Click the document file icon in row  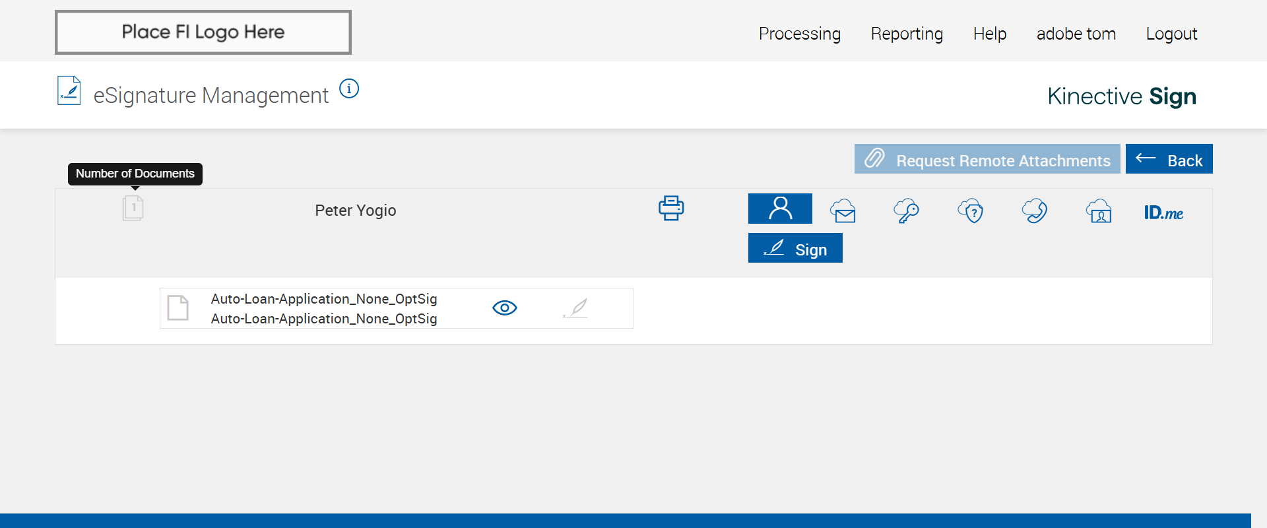(x=178, y=308)
